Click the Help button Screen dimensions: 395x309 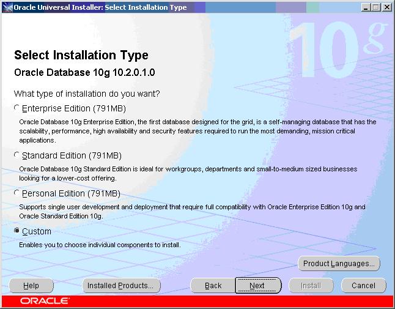[x=31, y=286]
